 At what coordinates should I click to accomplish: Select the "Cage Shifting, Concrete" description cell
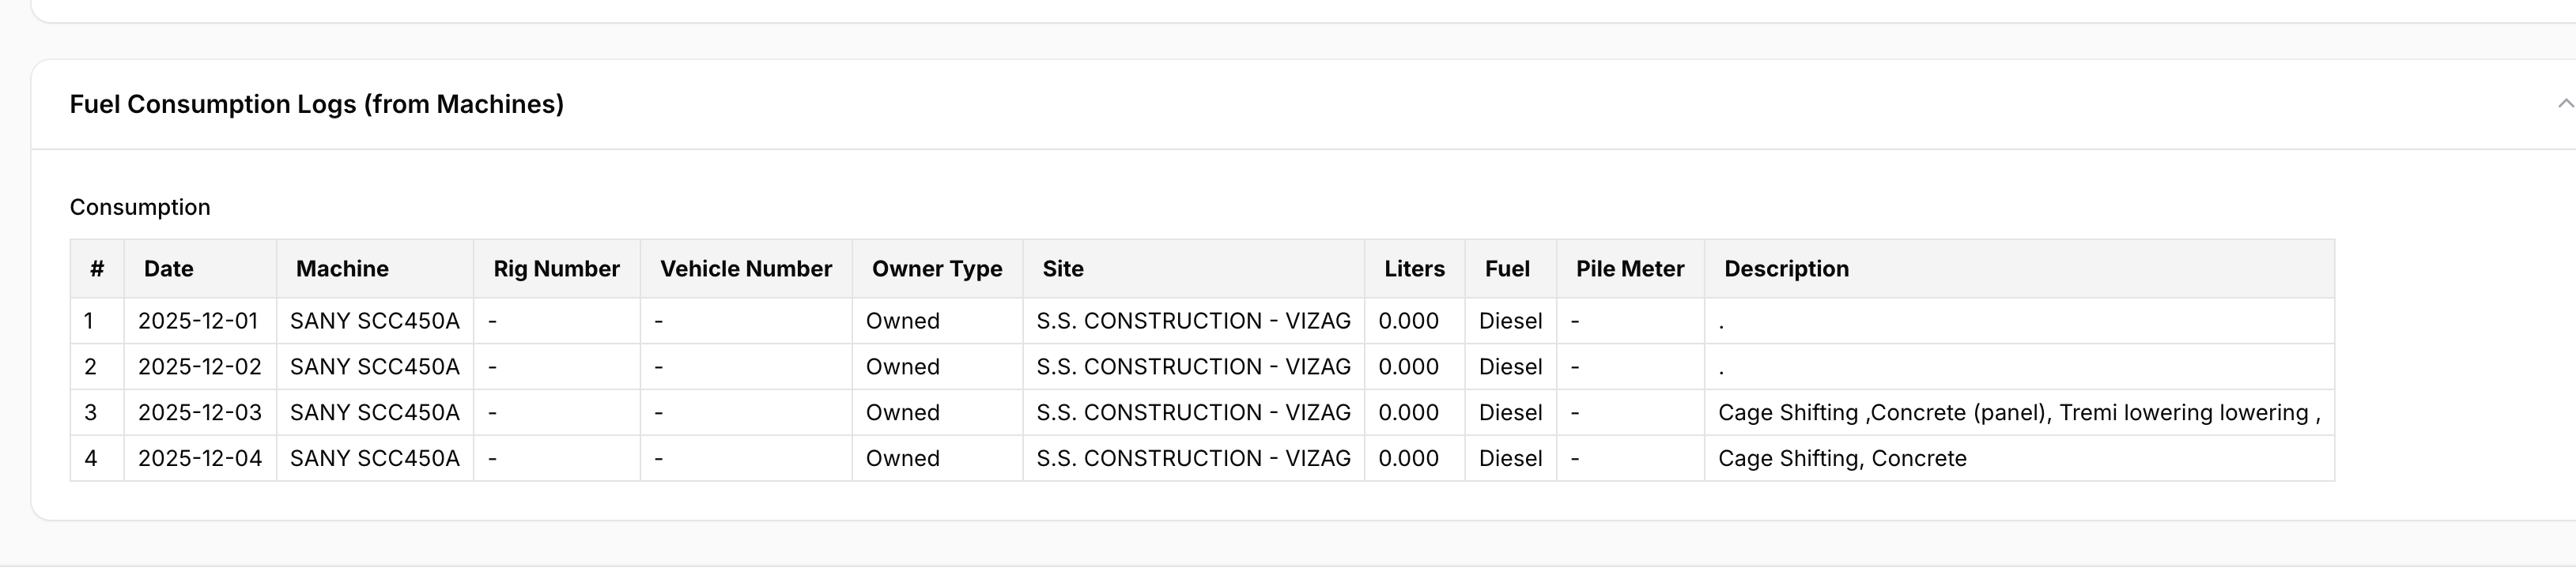(1841, 458)
